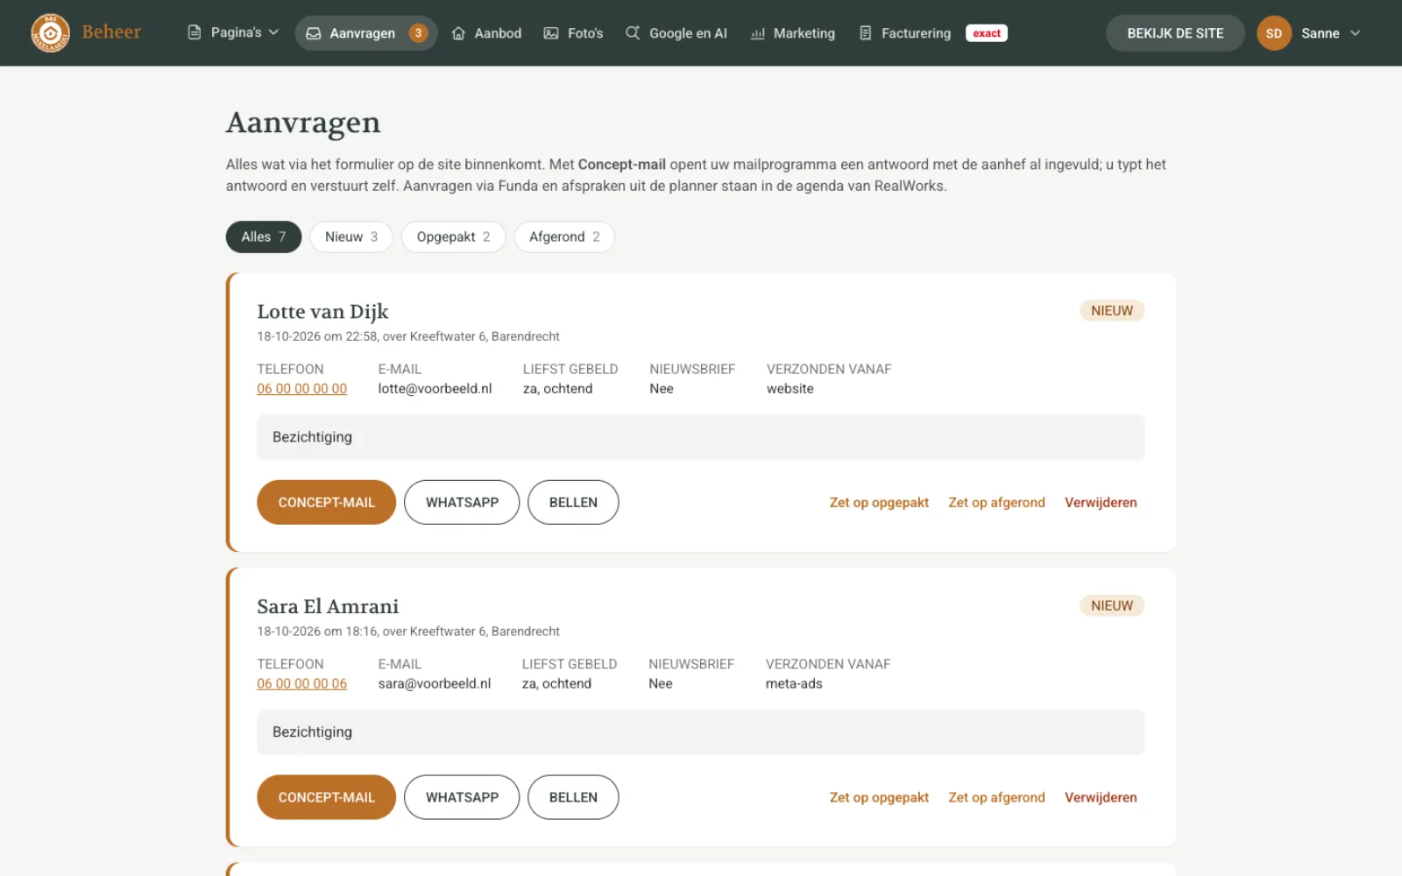Click the sara@voorbeeld.nl email address
This screenshot has height=876, width=1402.
(435, 684)
